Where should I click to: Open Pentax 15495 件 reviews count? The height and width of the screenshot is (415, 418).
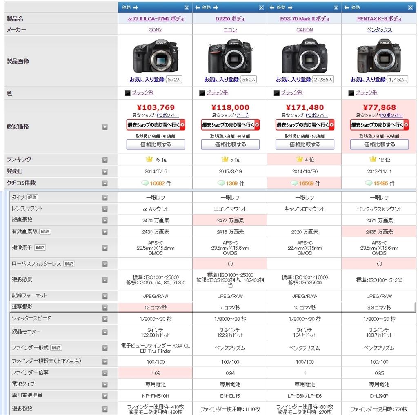click(380, 183)
